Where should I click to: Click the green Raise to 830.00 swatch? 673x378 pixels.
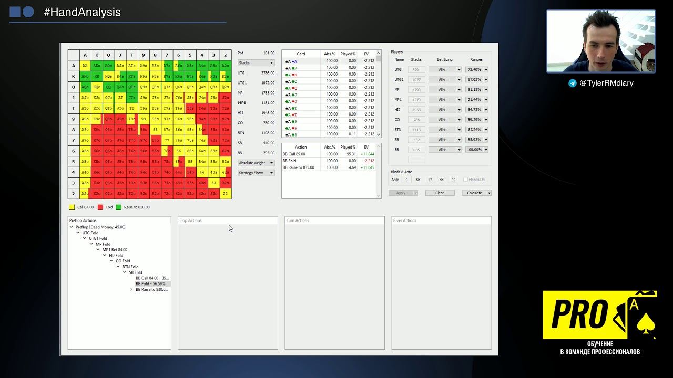(119, 207)
